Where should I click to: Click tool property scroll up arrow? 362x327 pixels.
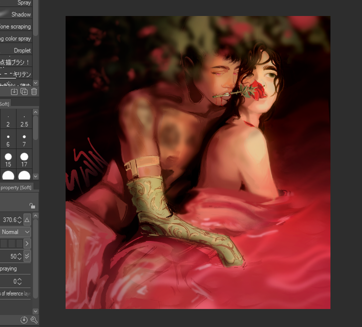tap(36, 216)
